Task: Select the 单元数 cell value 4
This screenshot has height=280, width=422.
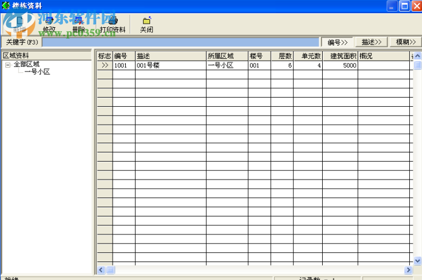Action: 308,65
